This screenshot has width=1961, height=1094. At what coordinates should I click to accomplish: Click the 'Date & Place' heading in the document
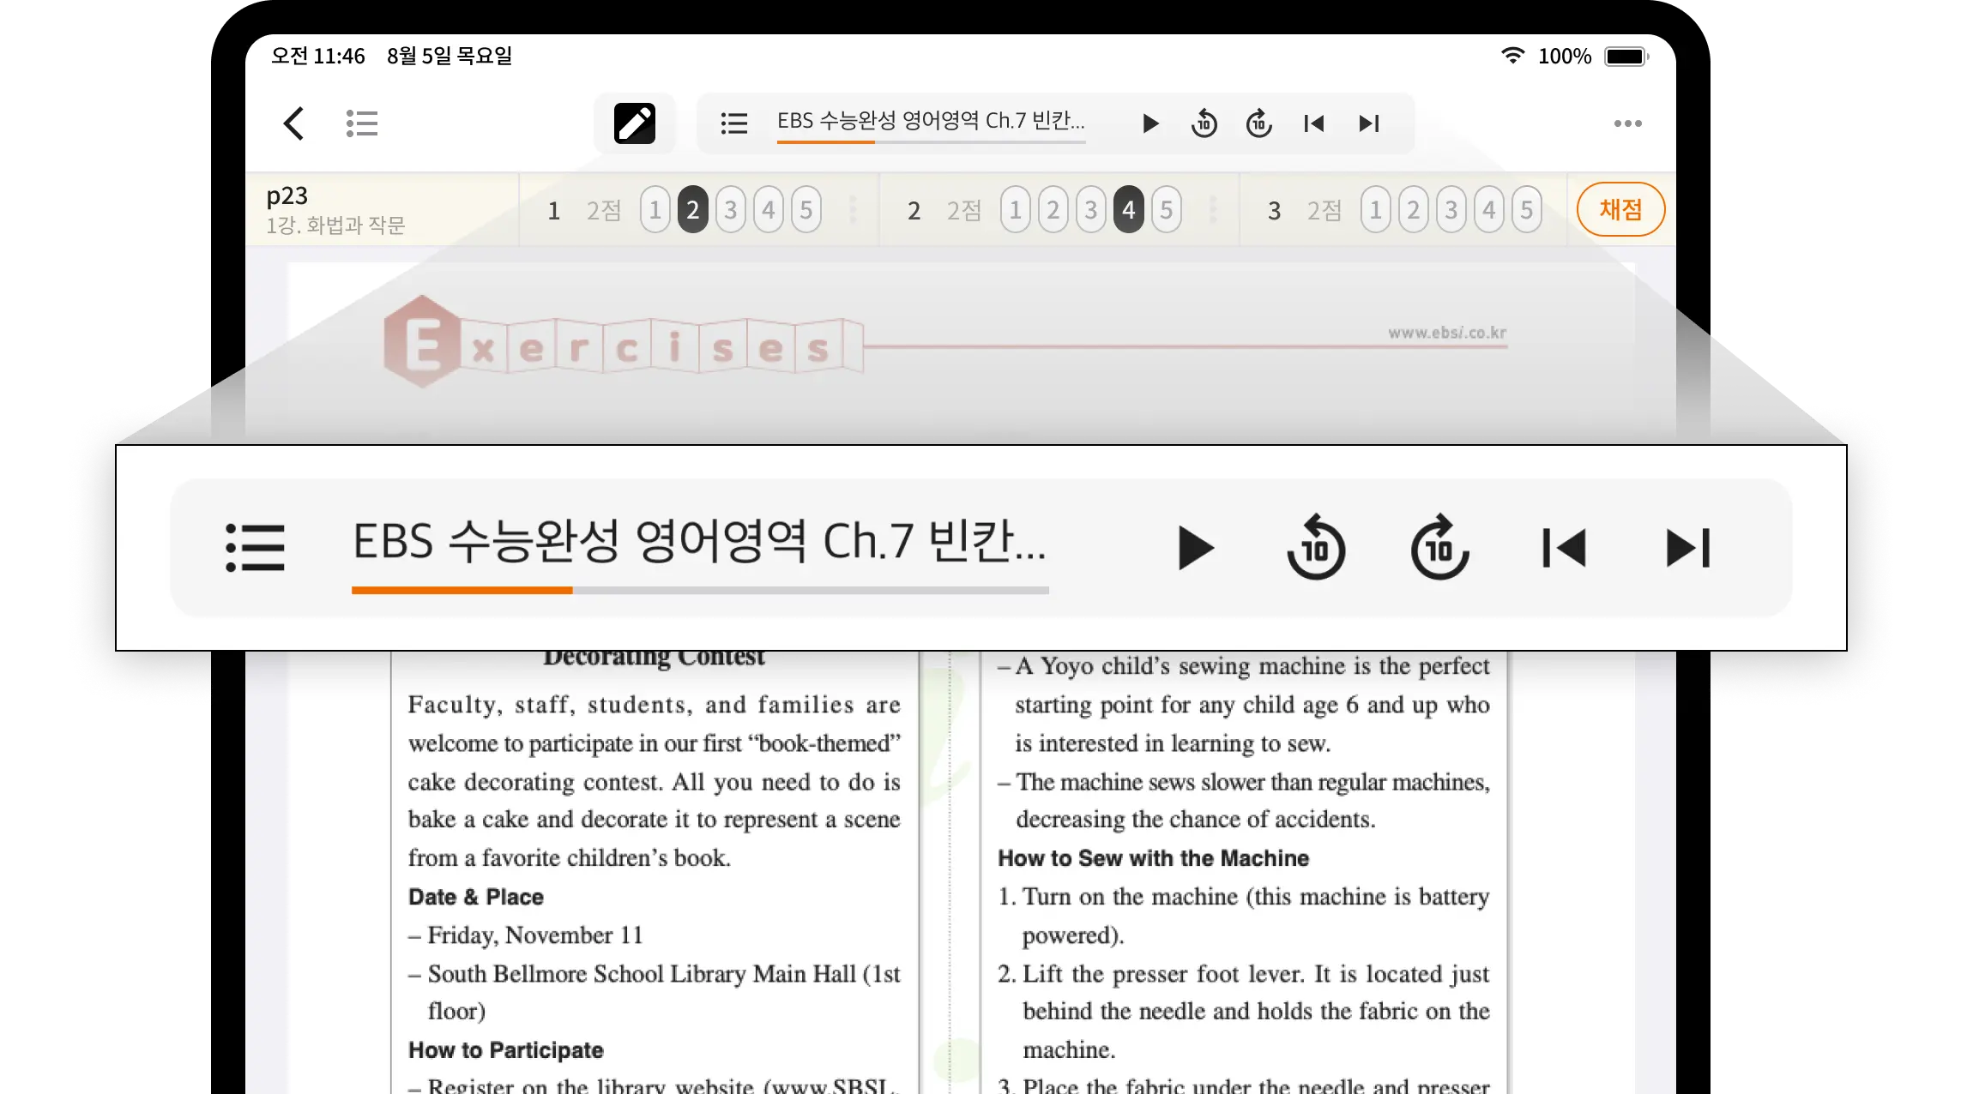(476, 897)
